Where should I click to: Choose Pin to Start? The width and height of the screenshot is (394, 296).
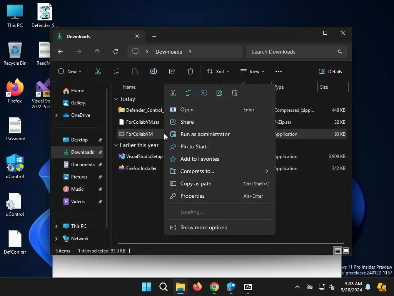(219, 146)
